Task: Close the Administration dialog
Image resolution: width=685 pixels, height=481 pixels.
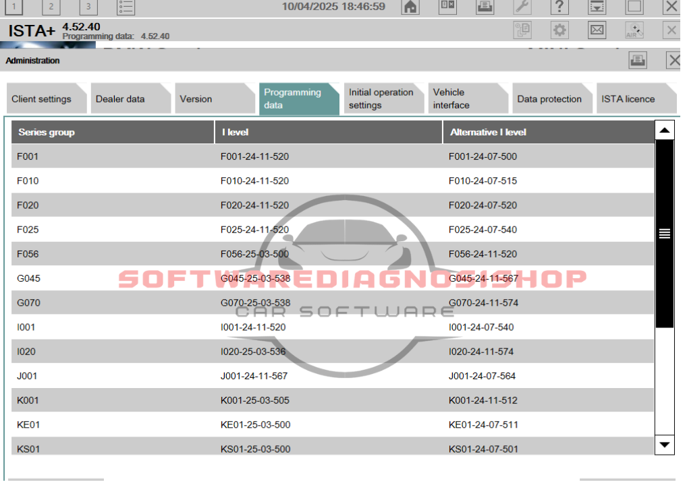Action: (674, 60)
